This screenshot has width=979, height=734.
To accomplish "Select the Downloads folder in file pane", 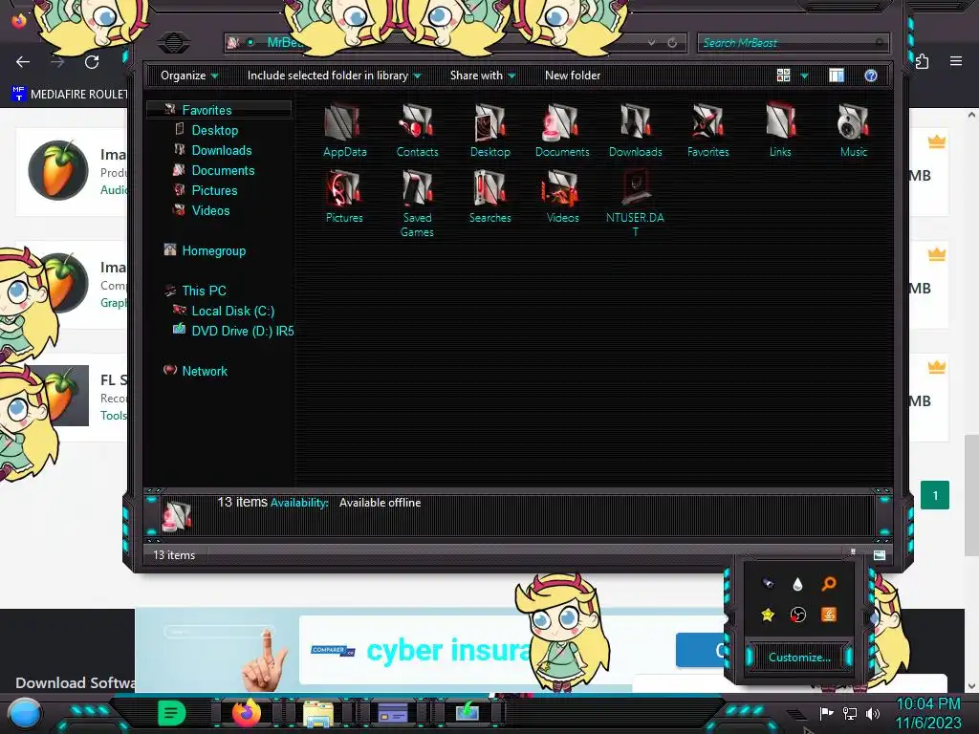I will point(635,130).
